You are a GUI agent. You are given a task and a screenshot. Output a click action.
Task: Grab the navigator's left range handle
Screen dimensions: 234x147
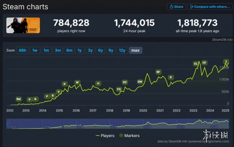click(x=7, y=124)
